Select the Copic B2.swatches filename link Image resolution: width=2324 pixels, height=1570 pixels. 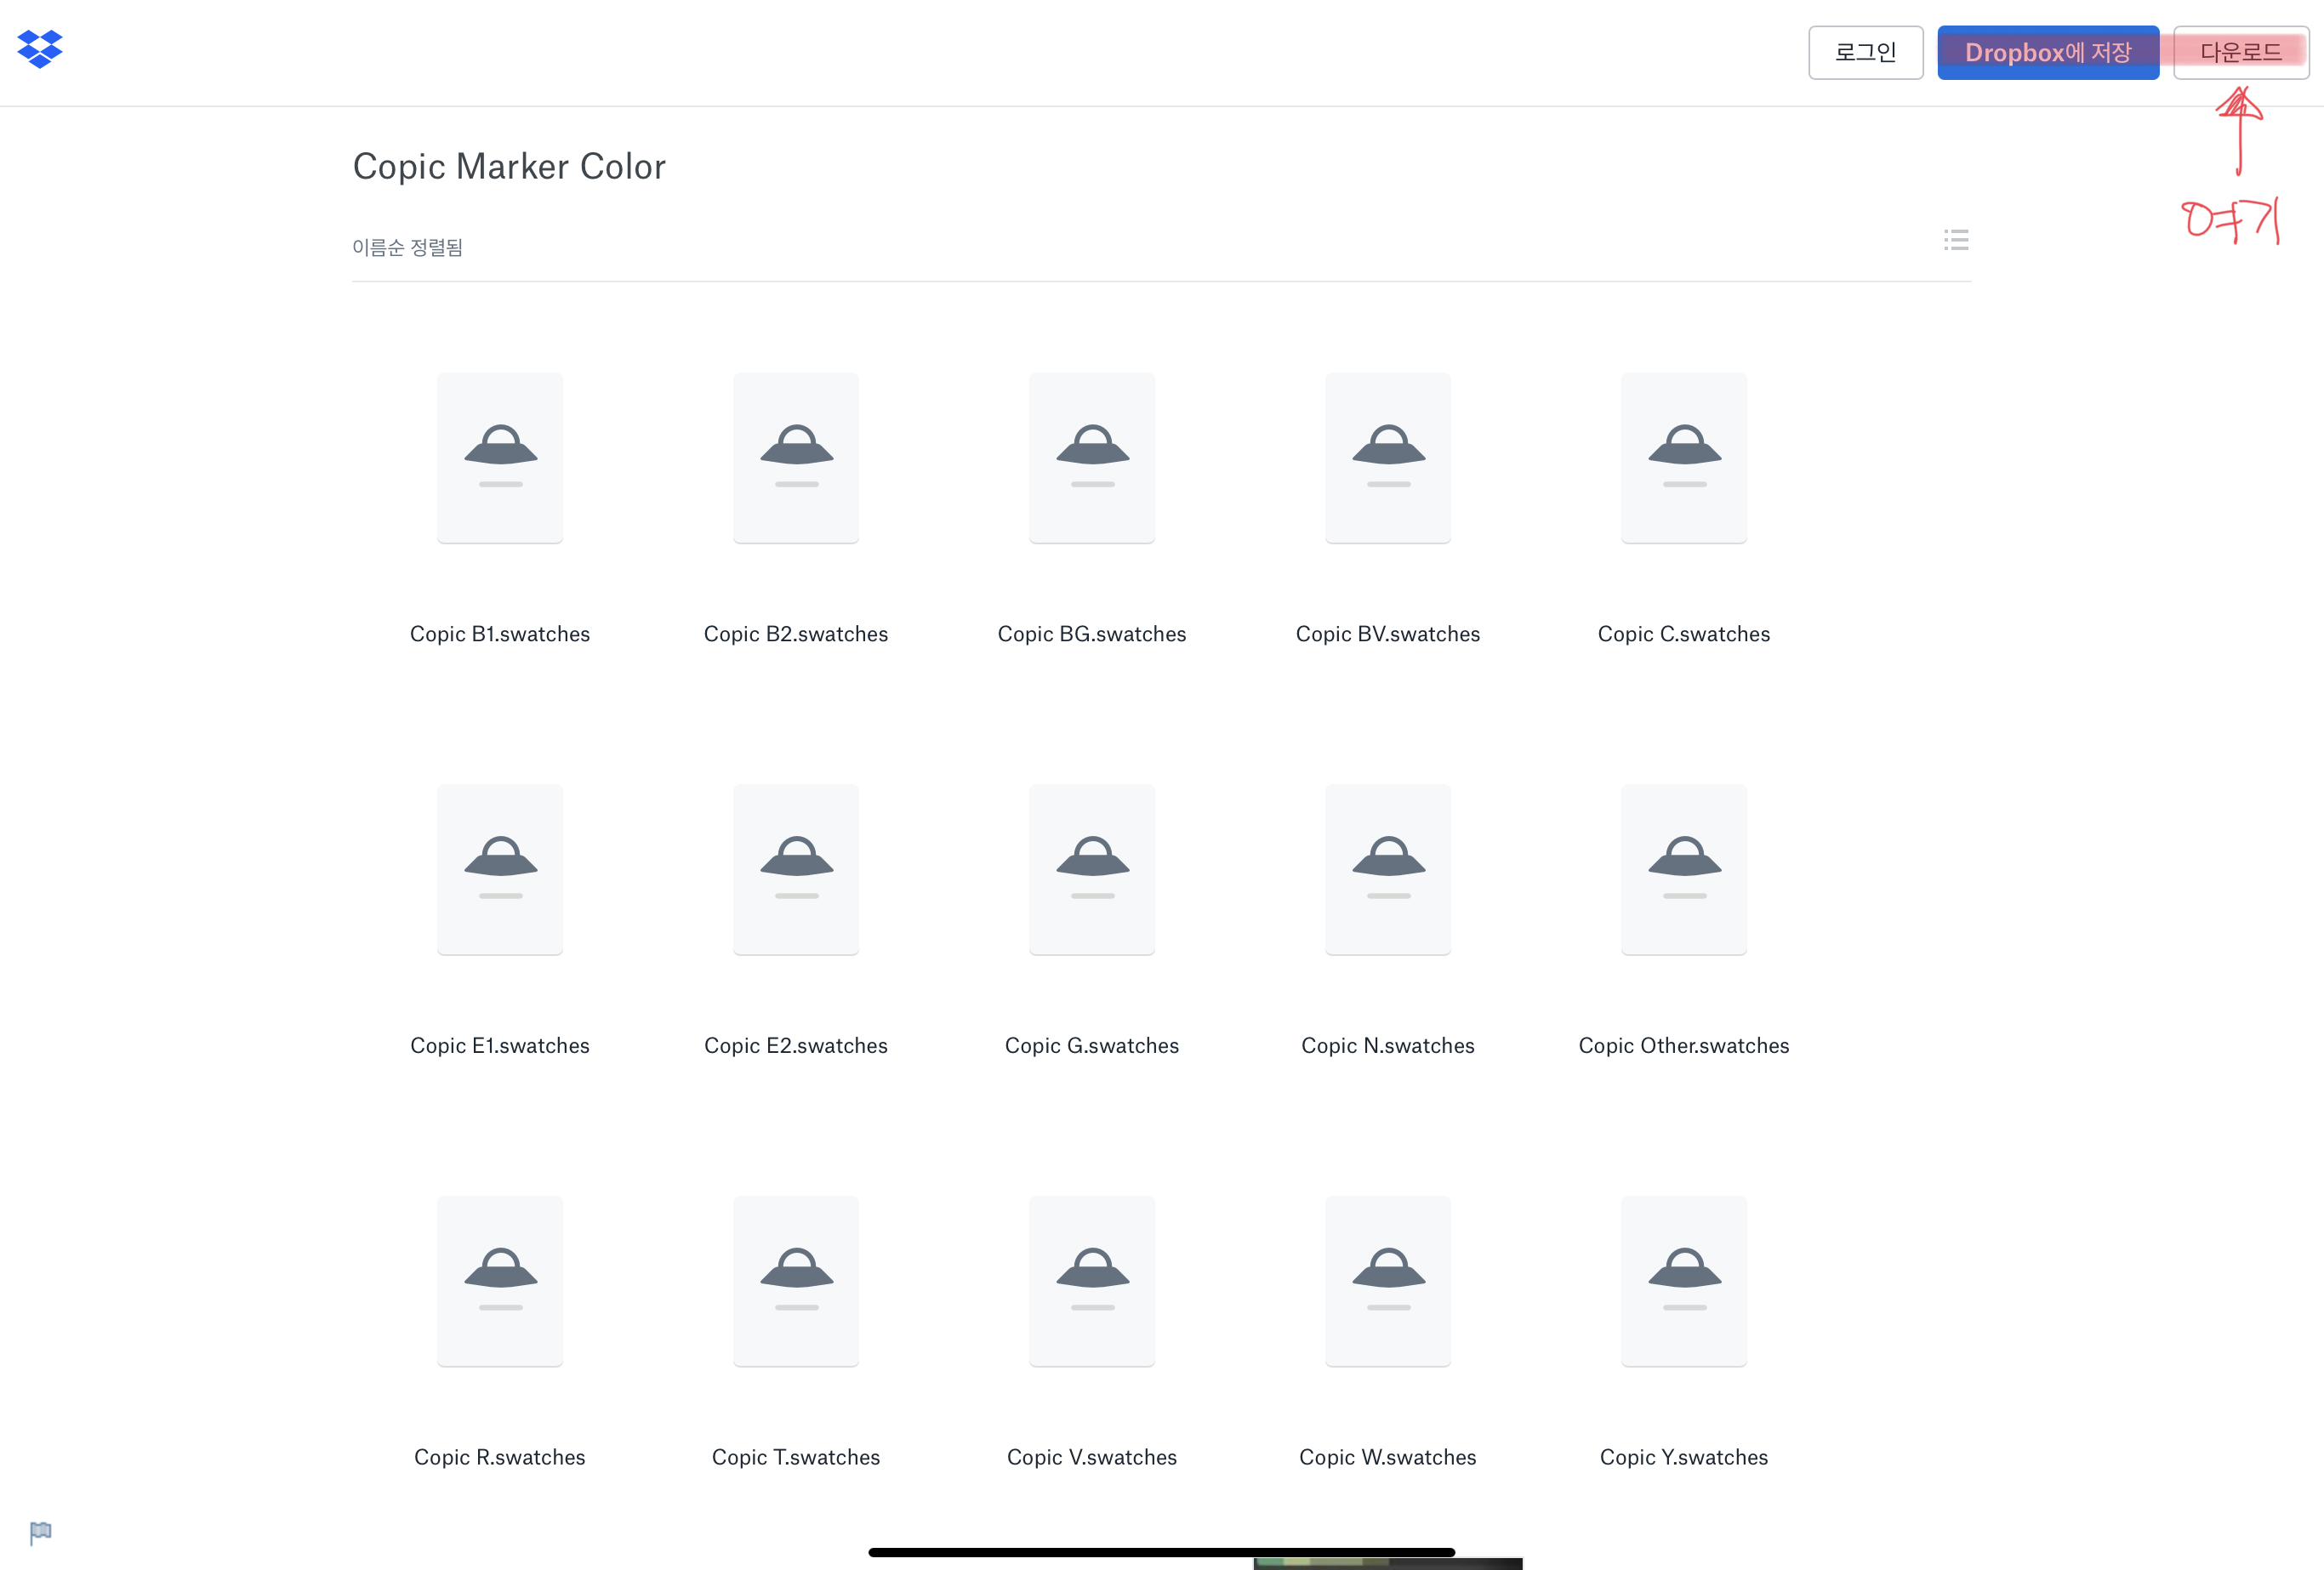pos(796,634)
